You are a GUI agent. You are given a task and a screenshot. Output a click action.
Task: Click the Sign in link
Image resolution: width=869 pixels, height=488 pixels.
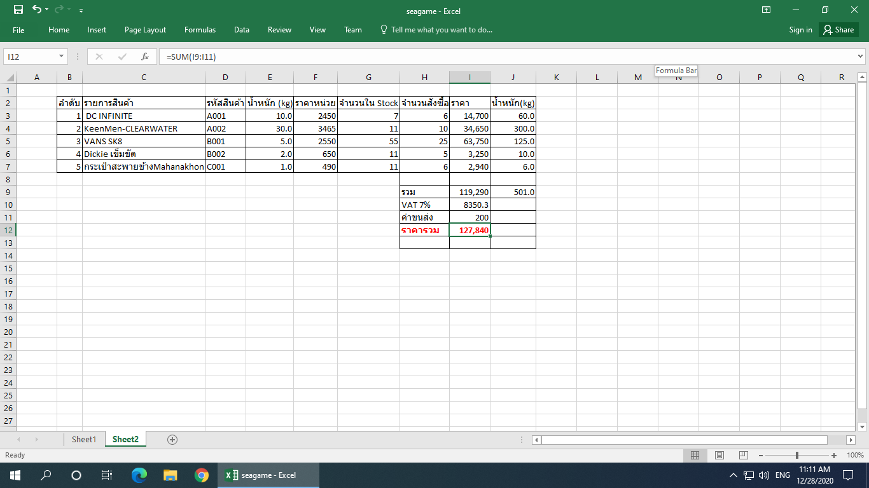[x=800, y=30]
